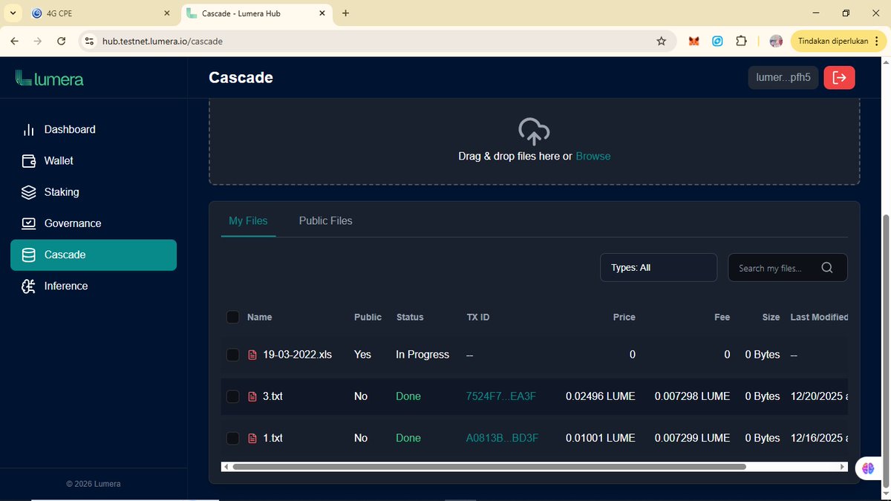Viewport: 891px width, 501px height.
Task: Click the Browse link to pick files
Action: [593, 156]
